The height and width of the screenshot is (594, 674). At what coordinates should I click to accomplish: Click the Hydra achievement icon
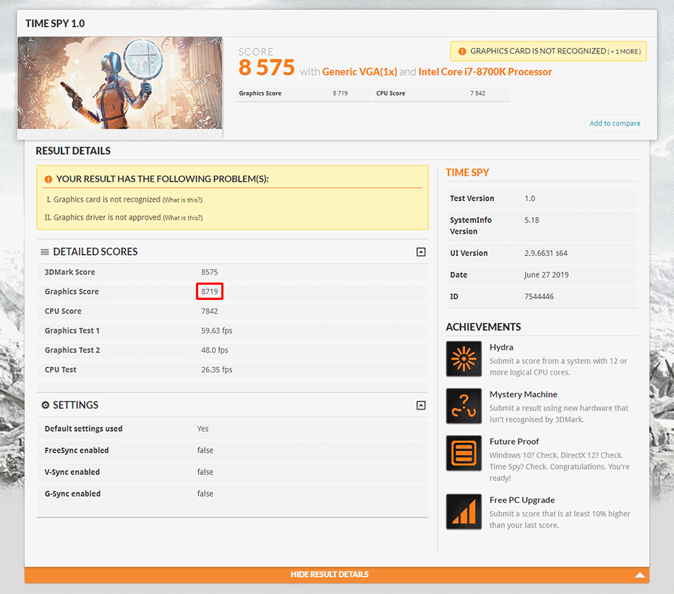pos(464,358)
